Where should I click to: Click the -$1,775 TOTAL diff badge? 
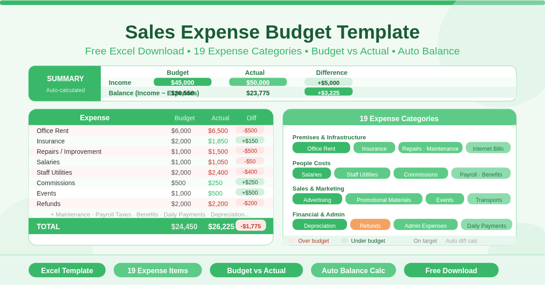251,226
